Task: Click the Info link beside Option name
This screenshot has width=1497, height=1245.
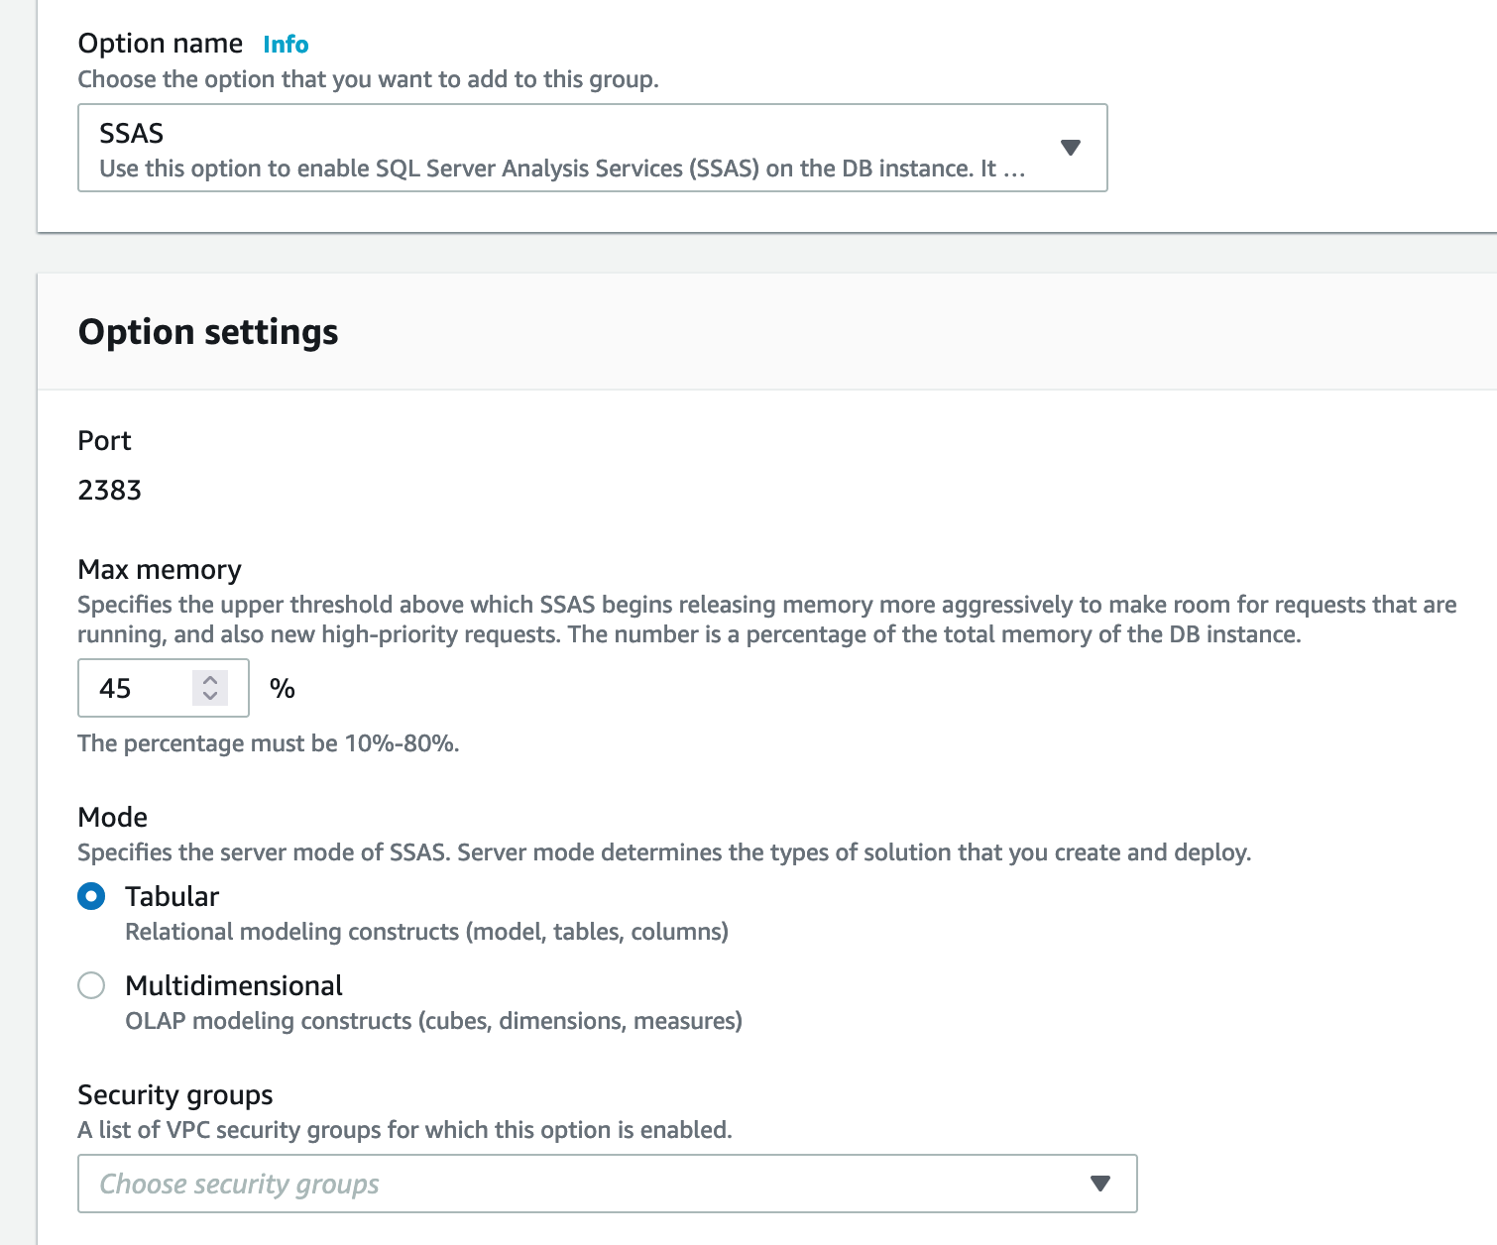Action: (x=286, y=45)
